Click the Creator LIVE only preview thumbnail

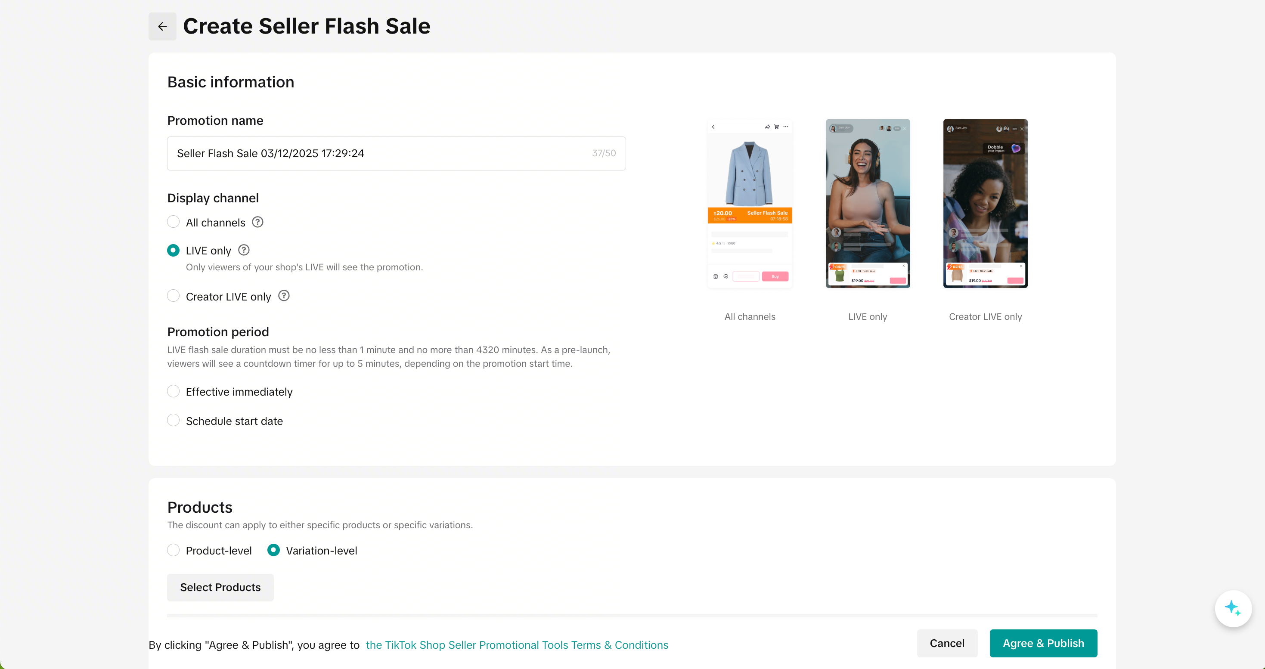pyautogui.click(x=985, y=203)
